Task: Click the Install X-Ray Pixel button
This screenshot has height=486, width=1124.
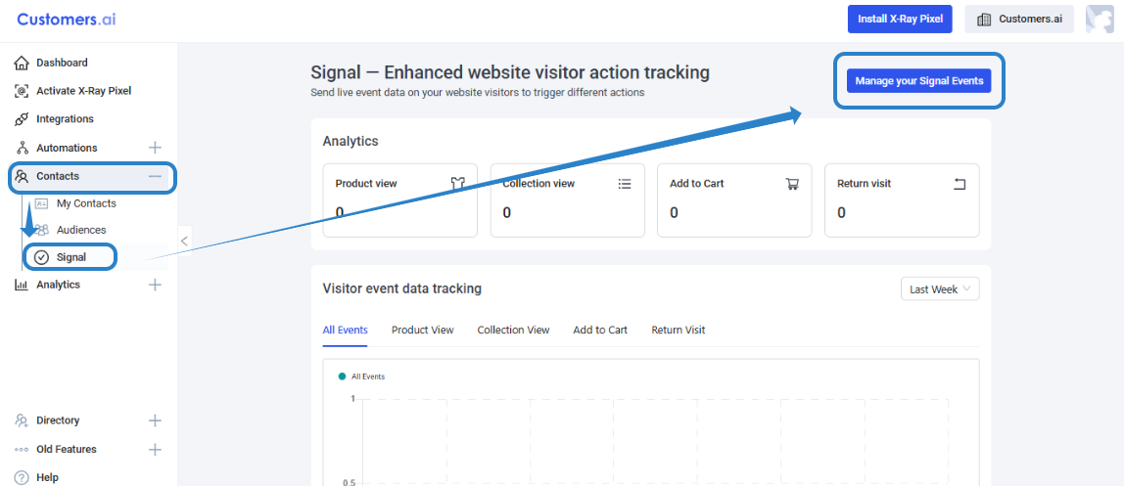Action: coord(900,20)
